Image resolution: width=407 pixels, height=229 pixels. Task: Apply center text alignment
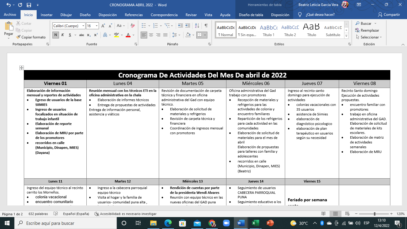coord(151,35)
